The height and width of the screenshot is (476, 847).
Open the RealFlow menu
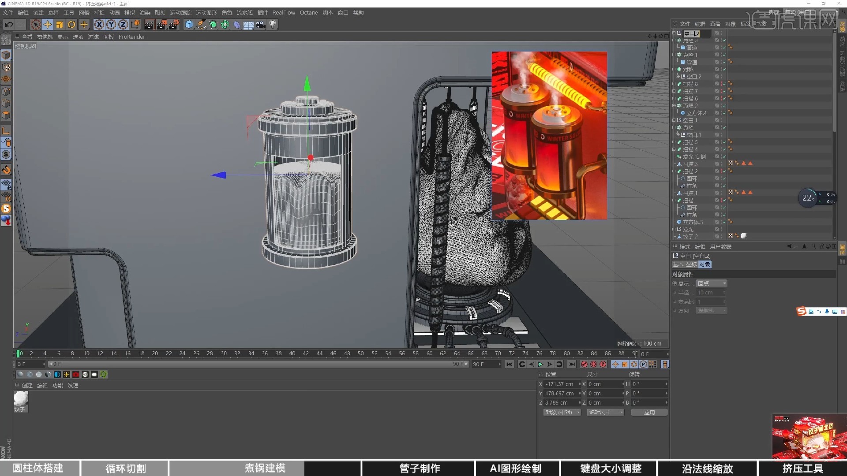[284, 13]
